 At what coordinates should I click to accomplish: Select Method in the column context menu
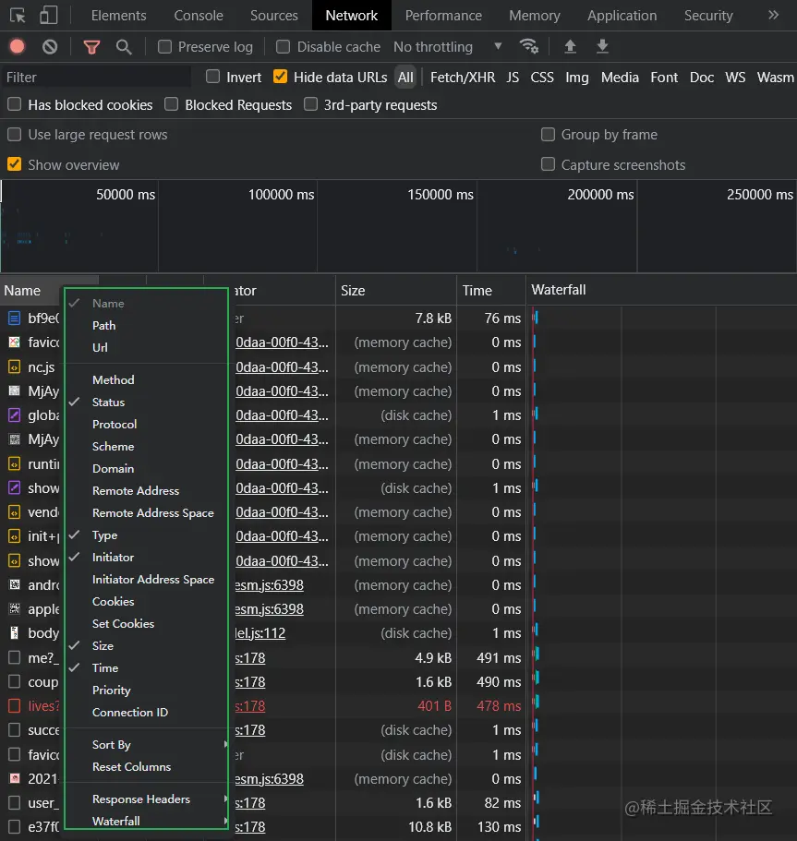pos(114,380)
